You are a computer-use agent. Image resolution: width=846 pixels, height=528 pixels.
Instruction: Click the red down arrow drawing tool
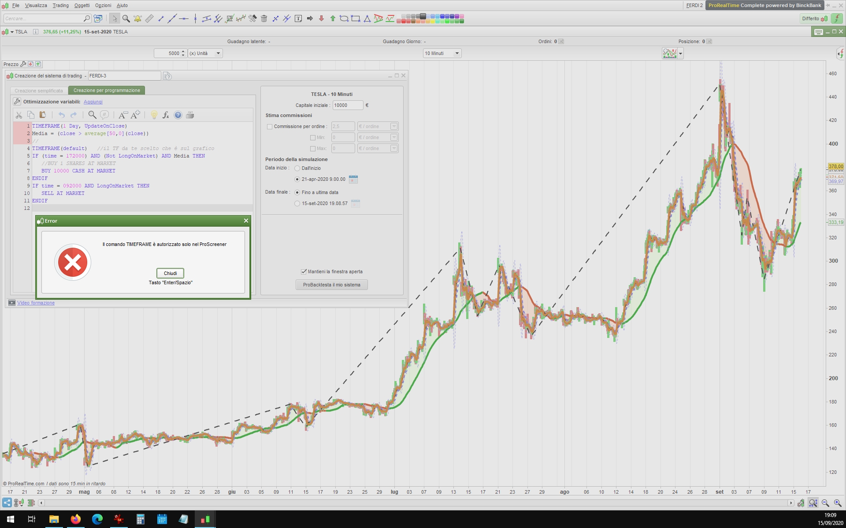click(x=321, y=18)
